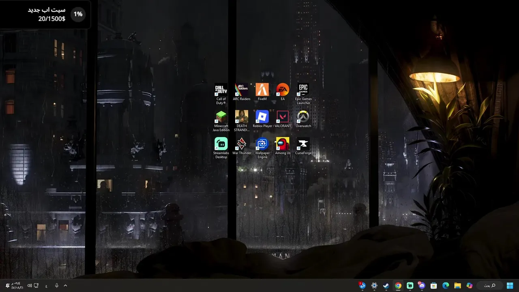Open Copilot from the taskbar
Viewport: 519px width, 292px height.
[470, 286]
